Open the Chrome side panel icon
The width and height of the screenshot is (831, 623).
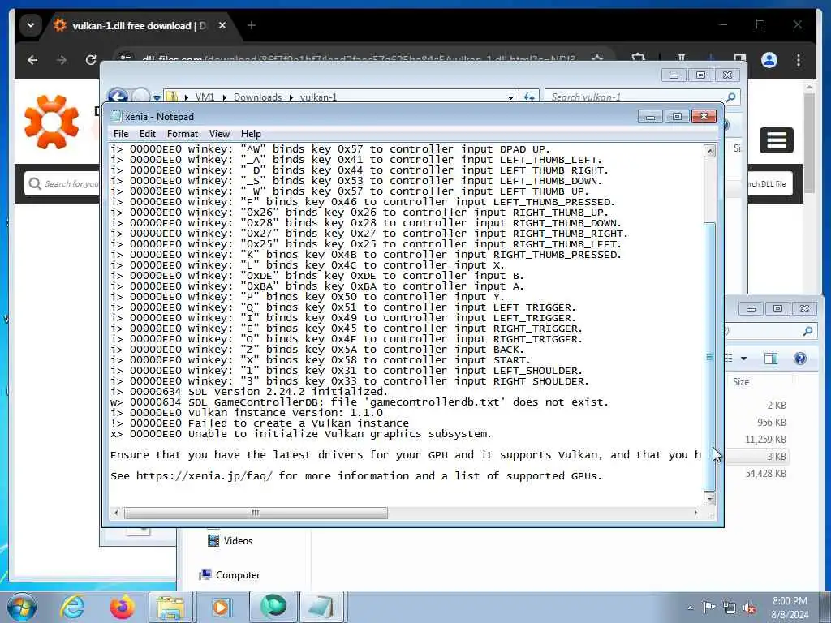pos(740,58)
